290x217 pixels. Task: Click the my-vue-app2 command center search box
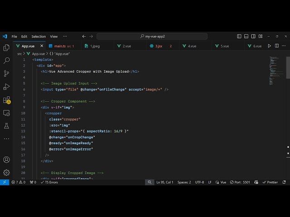152,36
